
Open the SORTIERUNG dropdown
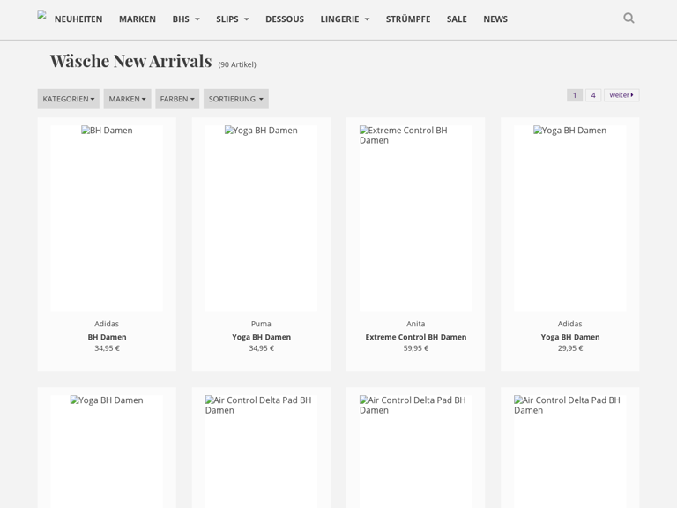tap(235, 99)
